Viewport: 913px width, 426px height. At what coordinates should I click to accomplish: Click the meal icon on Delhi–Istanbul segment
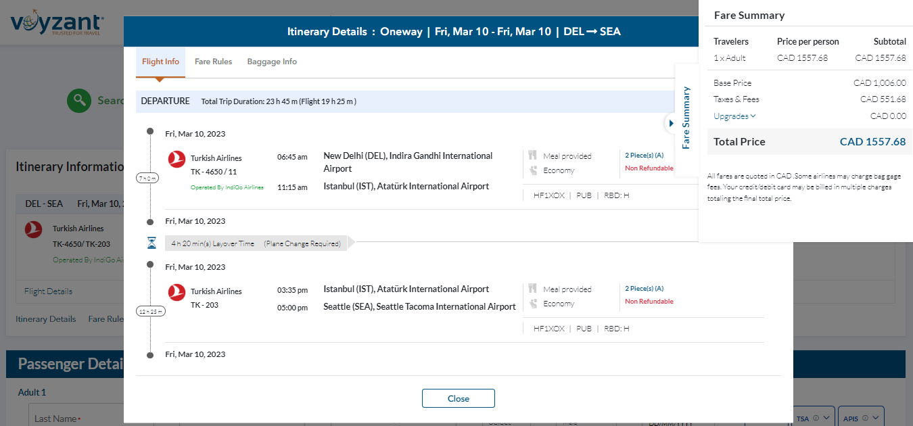[533, 156]
